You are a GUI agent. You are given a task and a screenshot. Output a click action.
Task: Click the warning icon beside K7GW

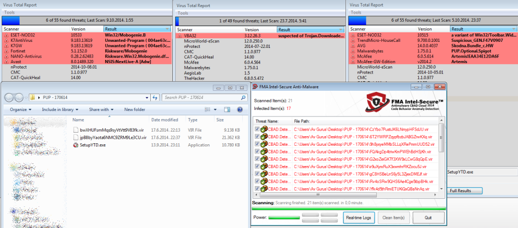(6, 45)
